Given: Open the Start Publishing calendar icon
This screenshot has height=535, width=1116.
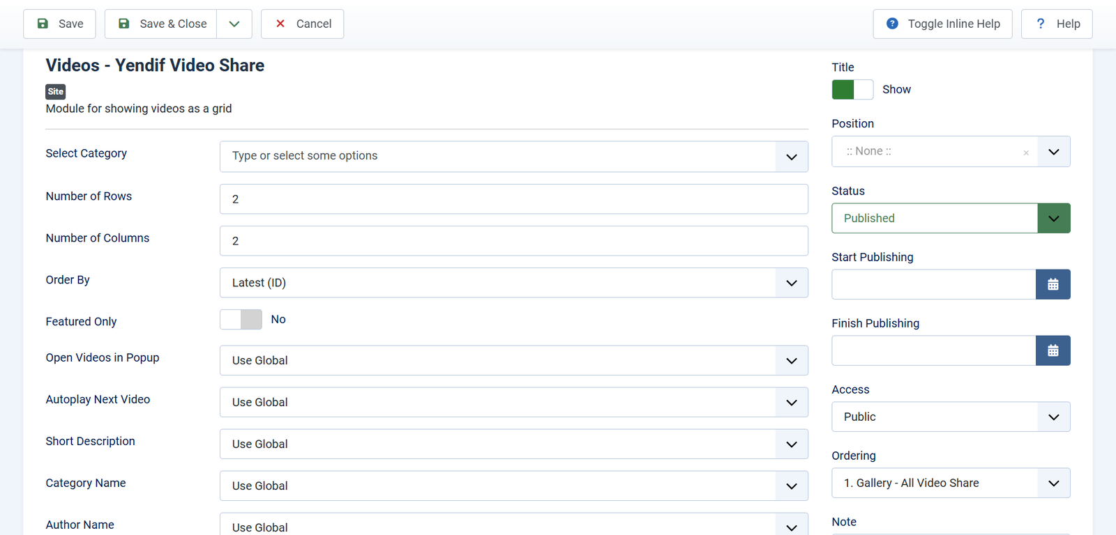Looking at the screenshot, I should [x=1053, y=284].
